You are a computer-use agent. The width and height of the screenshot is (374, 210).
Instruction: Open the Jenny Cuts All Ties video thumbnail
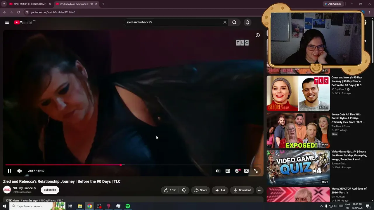click(x=298, y=130)
